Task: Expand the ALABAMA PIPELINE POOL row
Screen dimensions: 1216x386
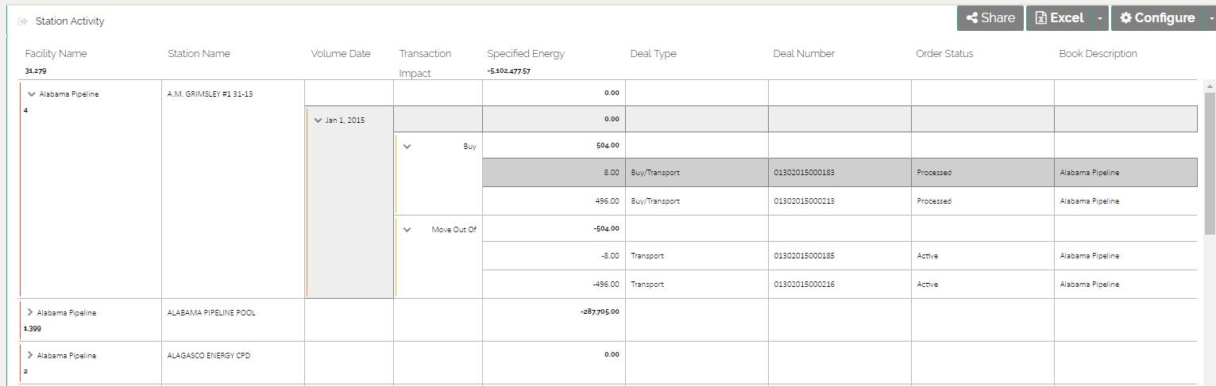Action: (30, 312)
